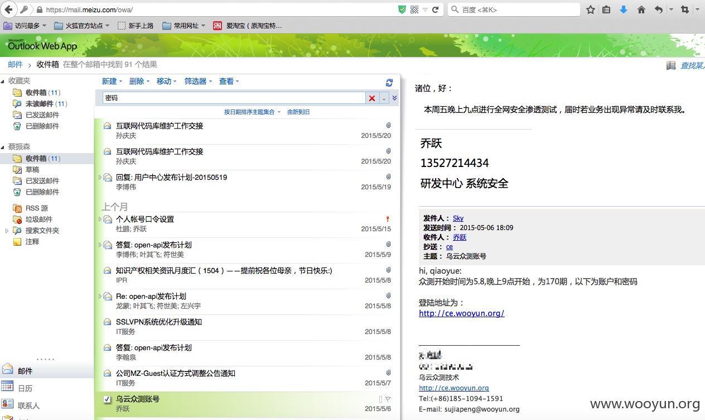The image size is (705, 420).
Task: Select 未读邮件 favorites folder
Action: pyautogui.click(x=40, y=104)
